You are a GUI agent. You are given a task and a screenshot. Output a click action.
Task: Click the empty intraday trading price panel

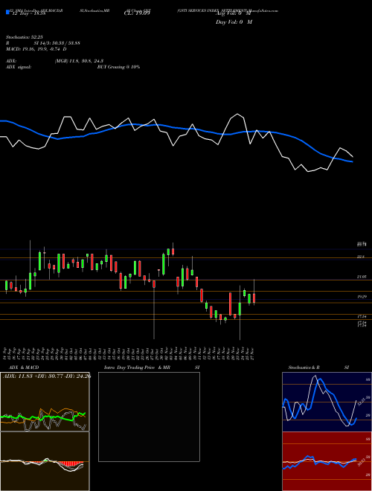tap(149, 417)
